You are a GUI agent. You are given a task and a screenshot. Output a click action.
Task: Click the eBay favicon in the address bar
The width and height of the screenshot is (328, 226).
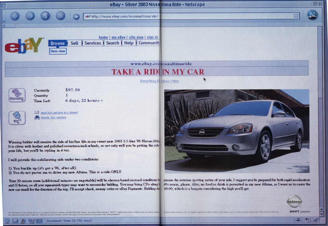coord(88,16)
